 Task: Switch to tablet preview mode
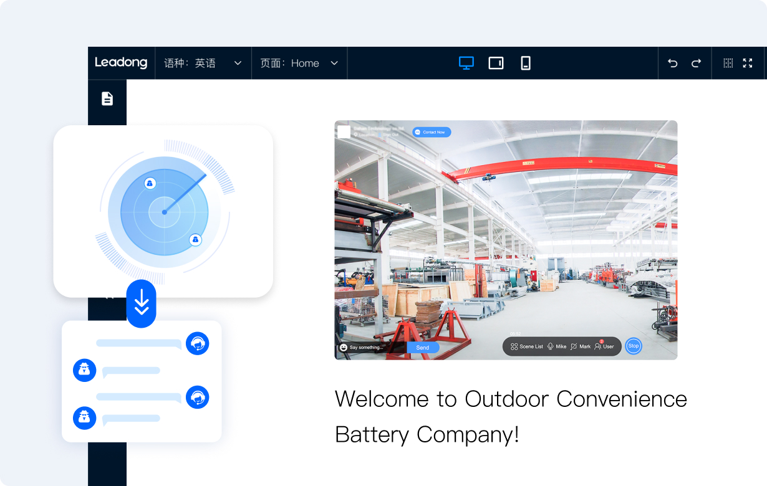(496, 63)
